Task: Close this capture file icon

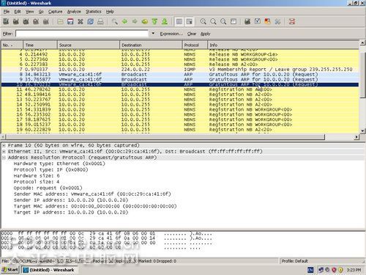Action: pos(81,21)
